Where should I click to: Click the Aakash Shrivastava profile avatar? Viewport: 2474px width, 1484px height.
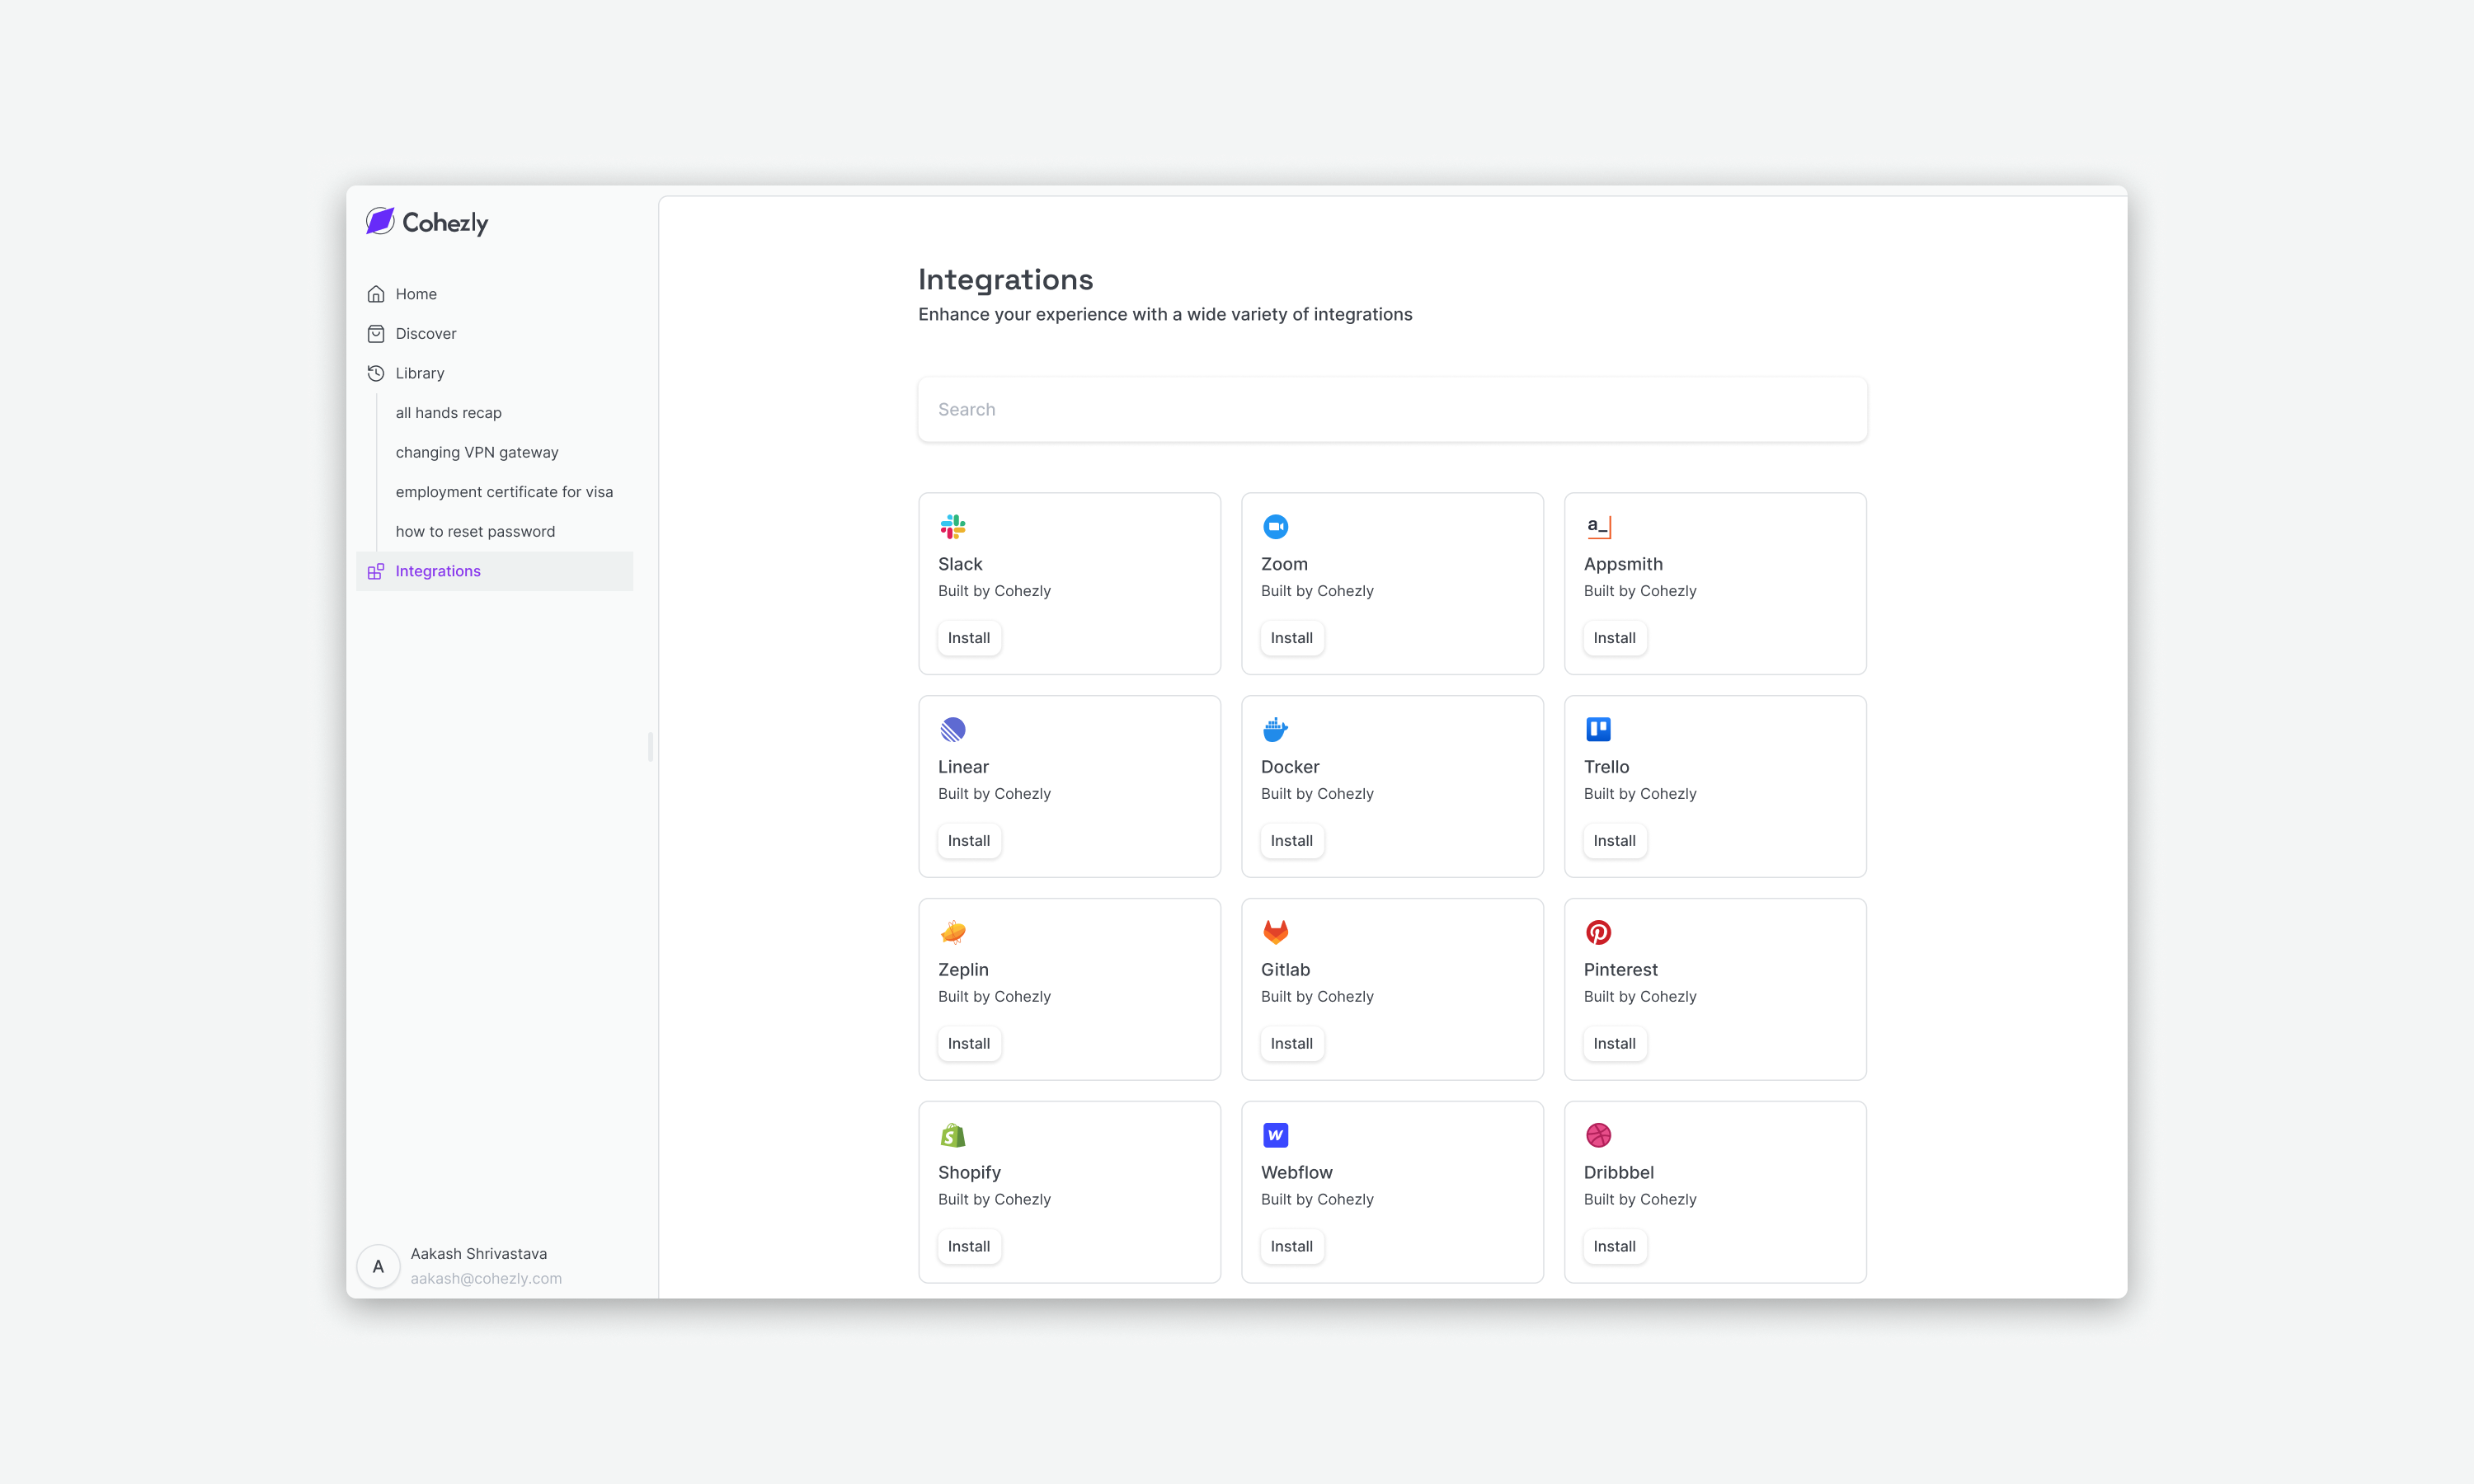378,1265
